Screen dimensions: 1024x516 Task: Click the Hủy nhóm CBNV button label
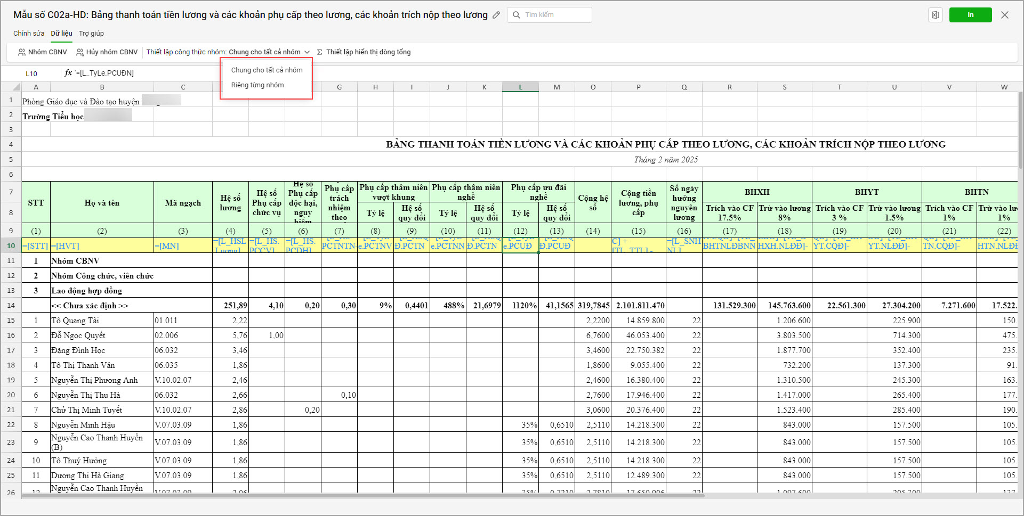(x=112, y=52)
